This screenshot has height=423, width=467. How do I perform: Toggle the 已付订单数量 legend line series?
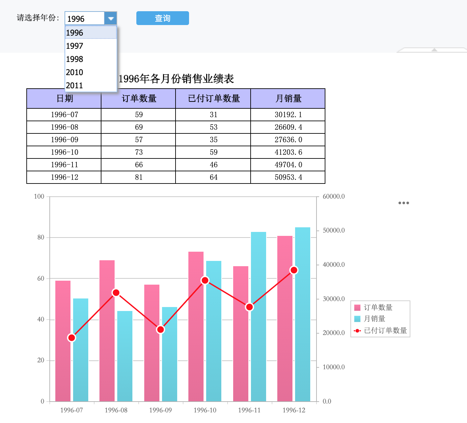tap(380, 330)
